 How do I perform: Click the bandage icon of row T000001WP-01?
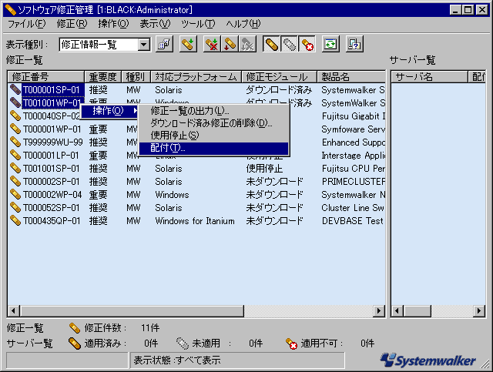(x=15, y=129)
